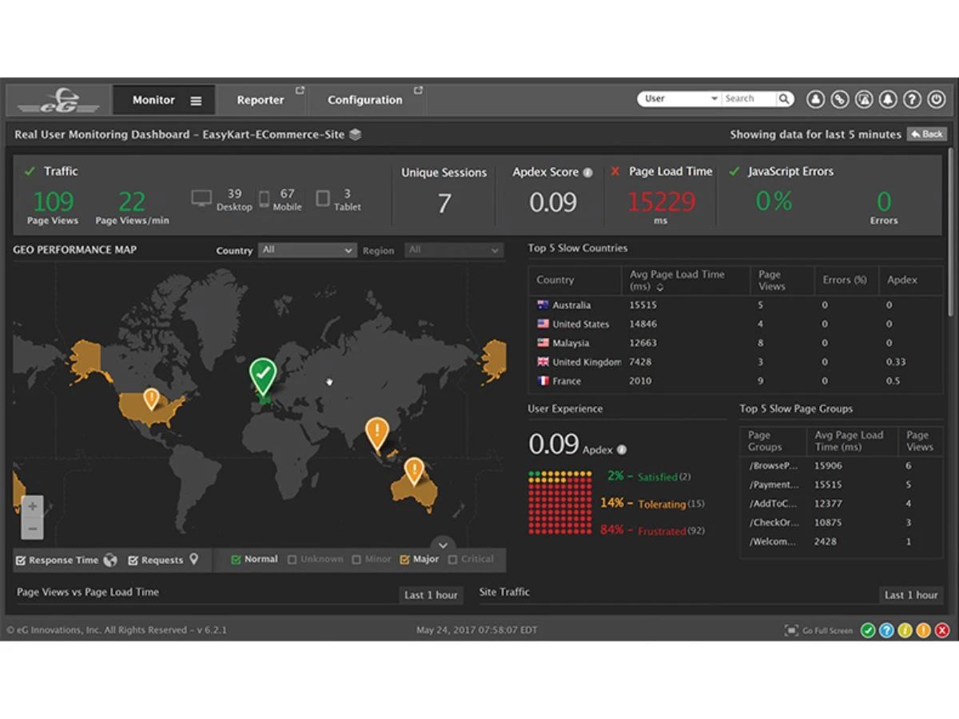
Task: Expand the chevron below the geo map
Action: (443, 543)
